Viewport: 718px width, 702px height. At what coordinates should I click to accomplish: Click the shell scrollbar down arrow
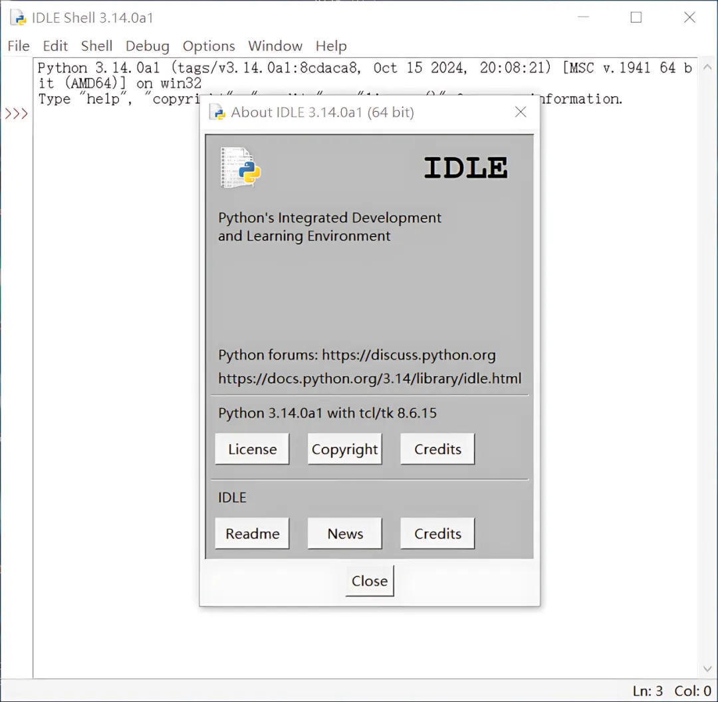(x=707, y=669)
